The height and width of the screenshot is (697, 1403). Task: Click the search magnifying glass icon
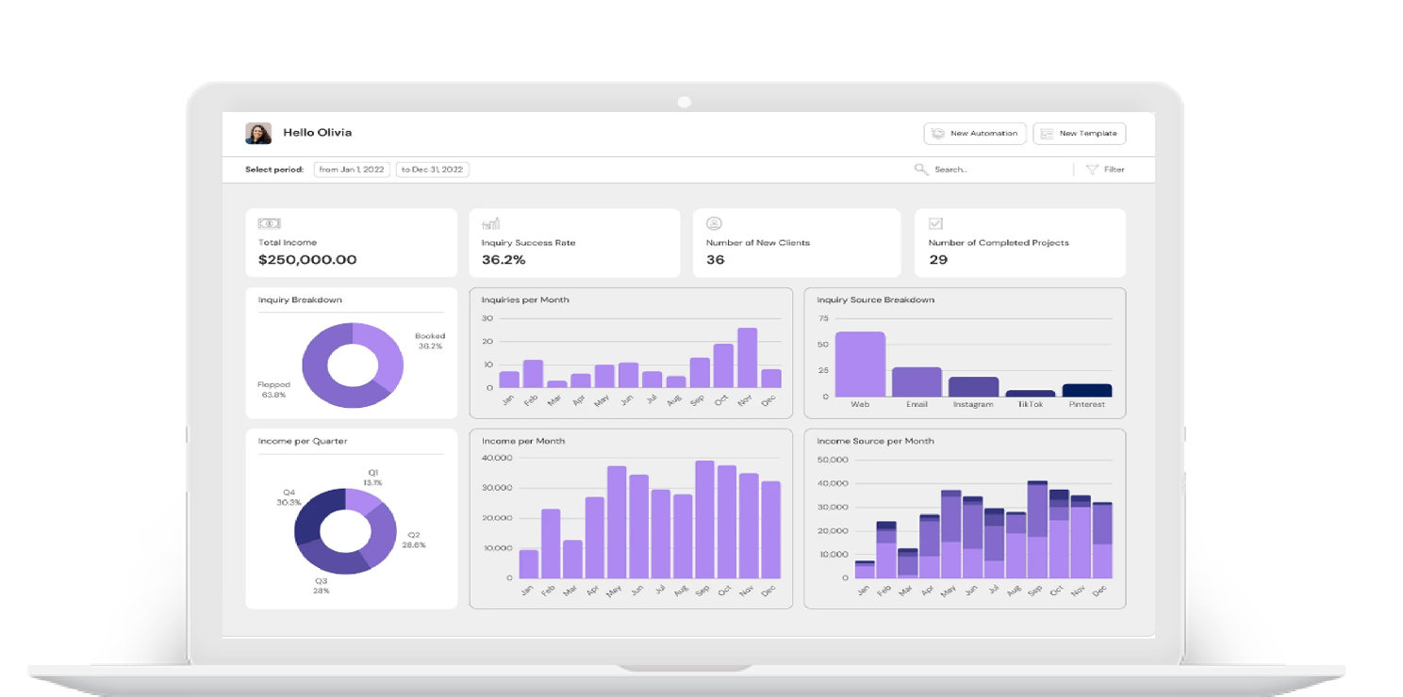click(921, 170)
